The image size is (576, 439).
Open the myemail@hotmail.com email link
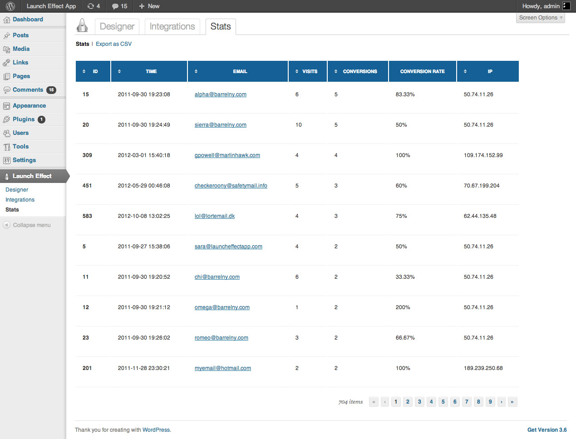coord(223,368)
